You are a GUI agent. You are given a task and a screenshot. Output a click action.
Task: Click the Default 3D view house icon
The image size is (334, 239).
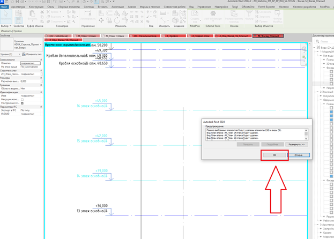[x=84, y=2]
